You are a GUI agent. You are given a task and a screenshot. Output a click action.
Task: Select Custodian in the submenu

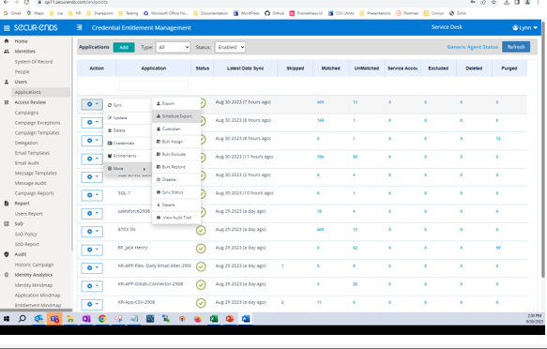point(176,129)
